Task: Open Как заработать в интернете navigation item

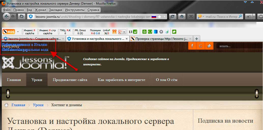Action: pos(121,80)
